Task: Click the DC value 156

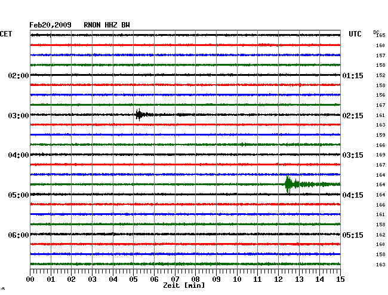Action: click(381, 95)
